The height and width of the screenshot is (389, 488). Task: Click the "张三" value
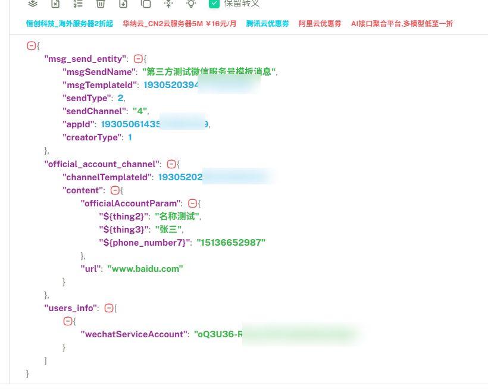tap(168, 230)
